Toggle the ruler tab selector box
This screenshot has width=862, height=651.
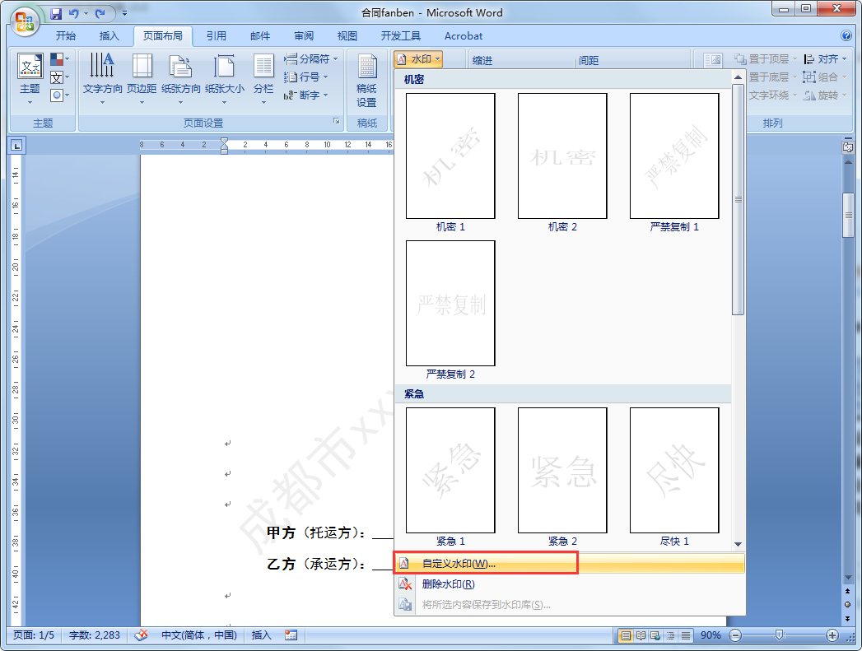click(x=16, y=146)
